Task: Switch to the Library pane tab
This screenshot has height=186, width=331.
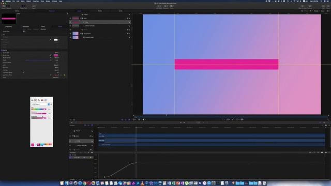Action: (x=17, y=11)
